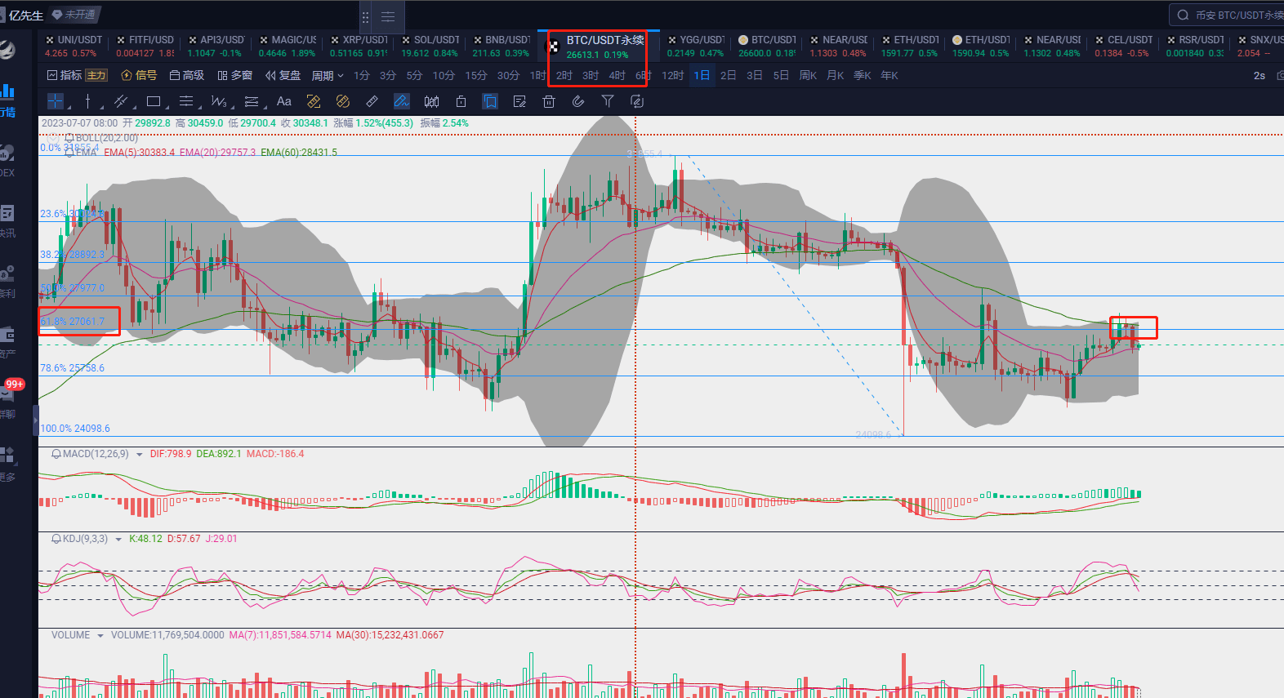Switch chart to 周K weekly
Image resolution: width=1284 pixels, height=698 pixels.
808,75
